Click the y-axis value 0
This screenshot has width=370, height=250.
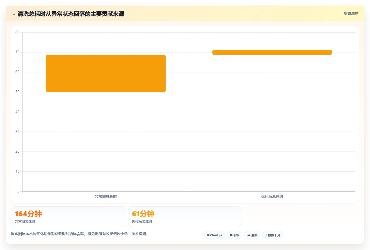click(x=19, y=191)
